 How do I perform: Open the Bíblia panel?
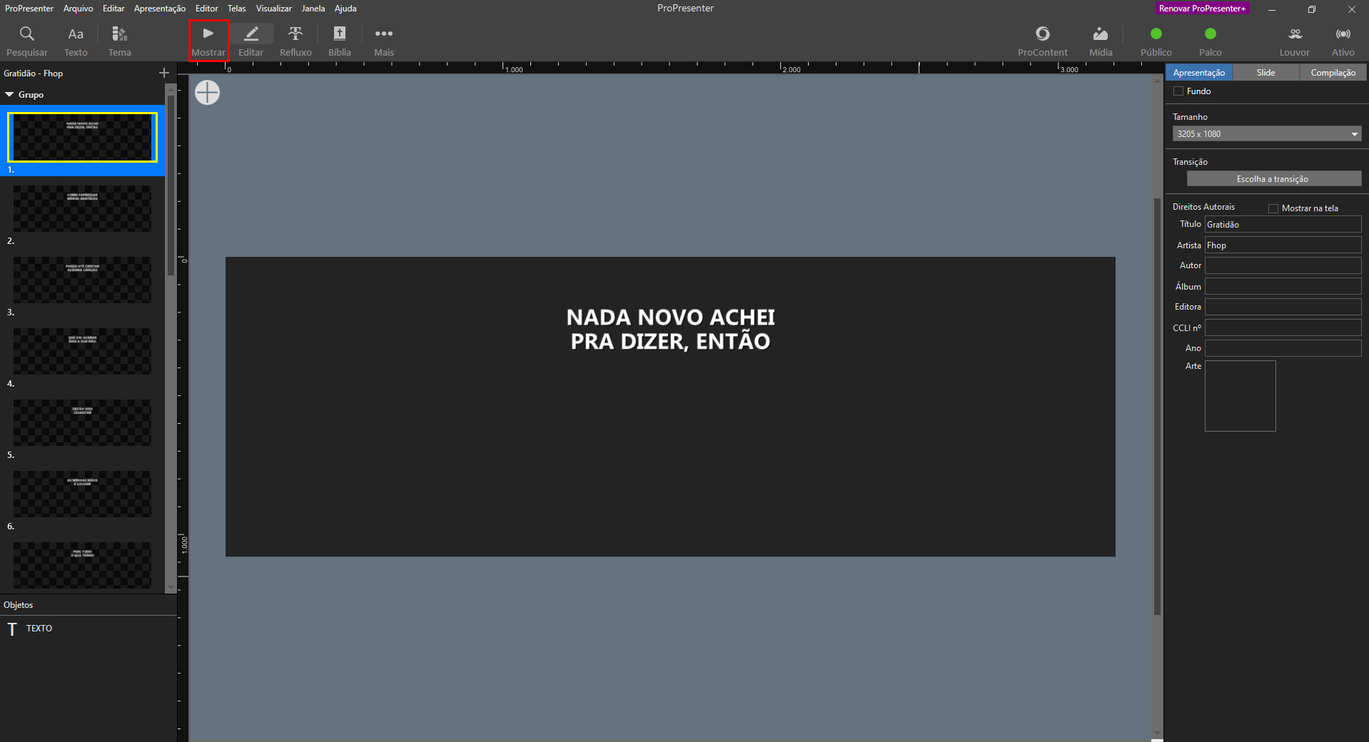pyautogui.click(x=340, y=41)
